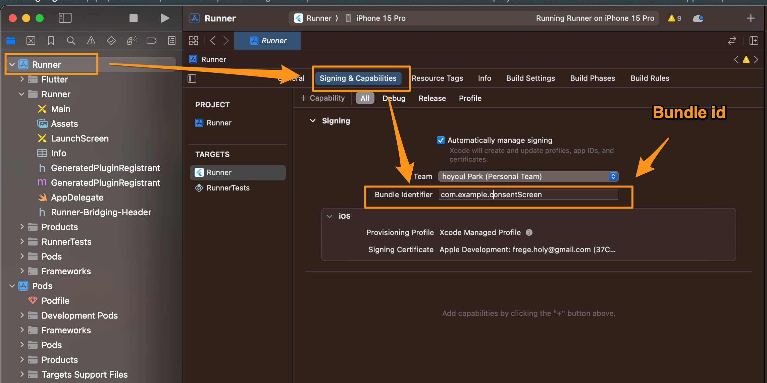The width and height of the screenshot is (767, 383).
Task: Open the Xcode Cloud status icon
Action: [x=698, y=18]
